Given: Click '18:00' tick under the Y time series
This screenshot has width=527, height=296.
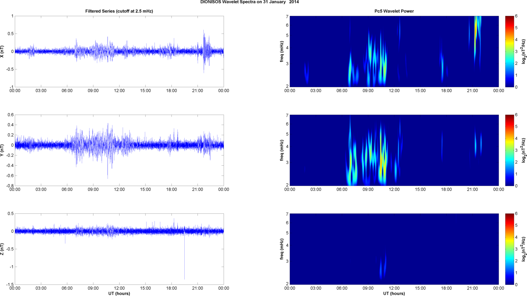Looking at the screenshot, I should tap(172, 190).
